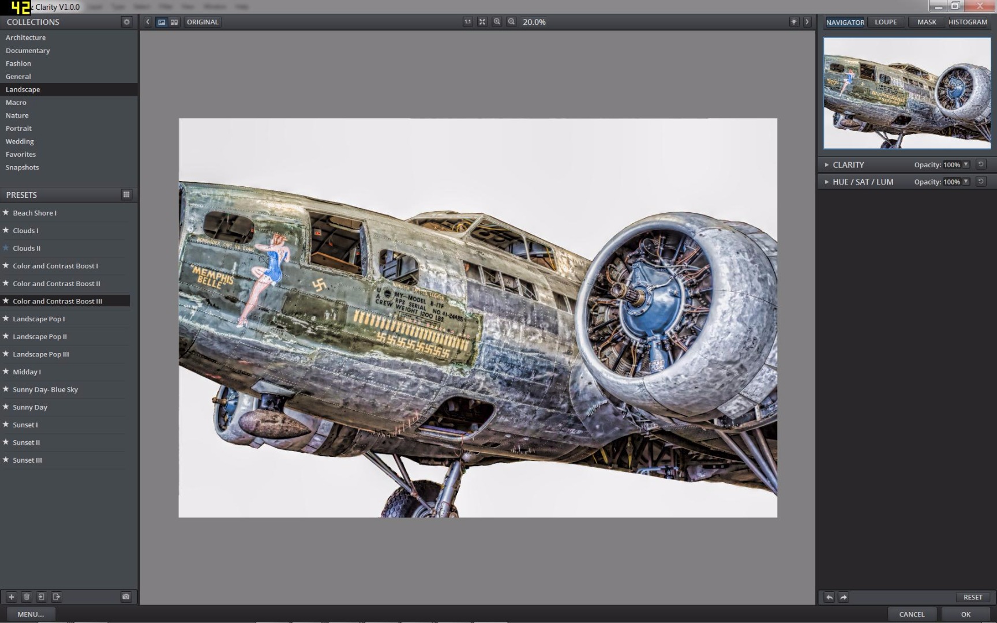Expand the Hue / Sat / Lum panel
Viewport: 997px width, 623px height.
point(827,182)
